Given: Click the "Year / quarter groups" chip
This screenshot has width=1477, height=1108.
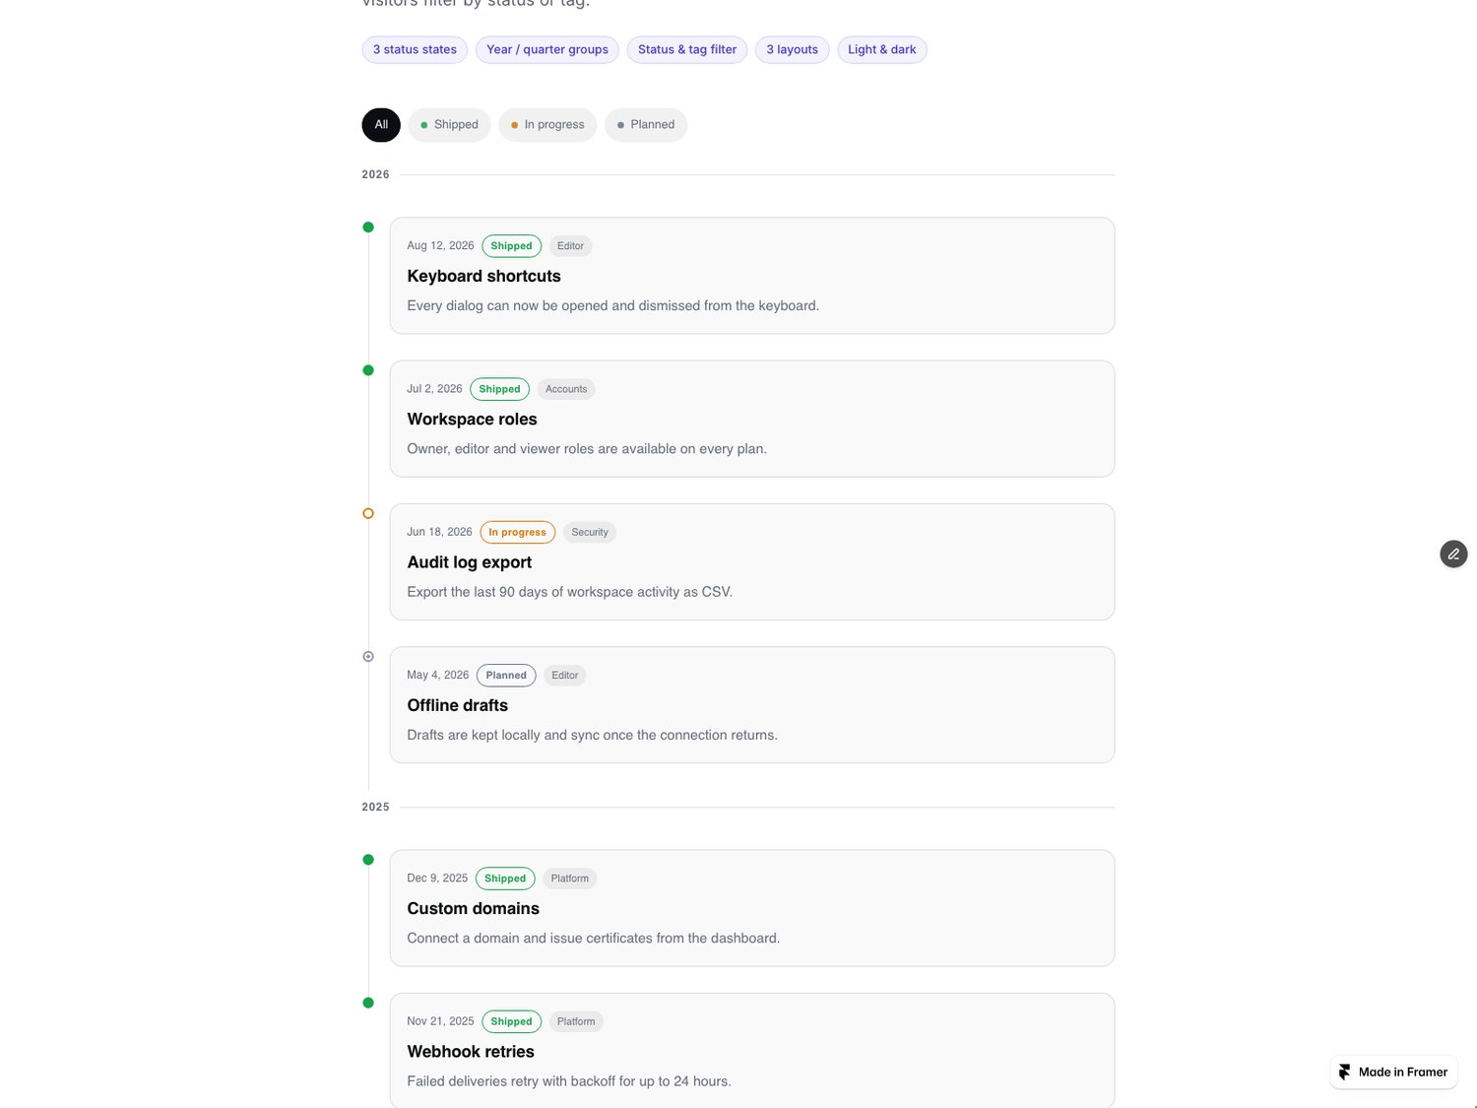Looking at the screenshot, I should tap(547, 49).
